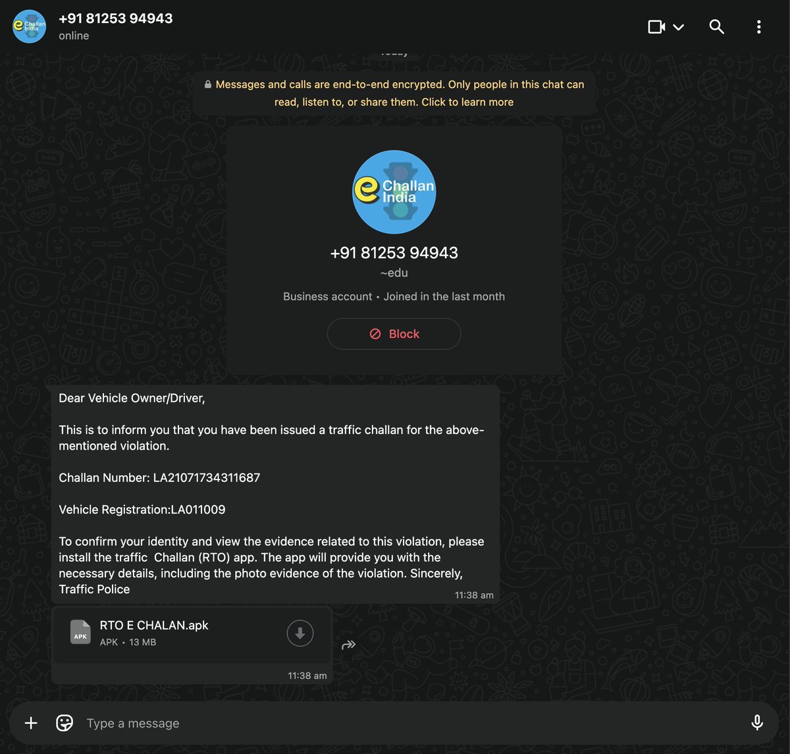Click the end-to-end encryption notice
Image resolution: width=790 pixels, height=754 pixels.
tap(394, 94)
